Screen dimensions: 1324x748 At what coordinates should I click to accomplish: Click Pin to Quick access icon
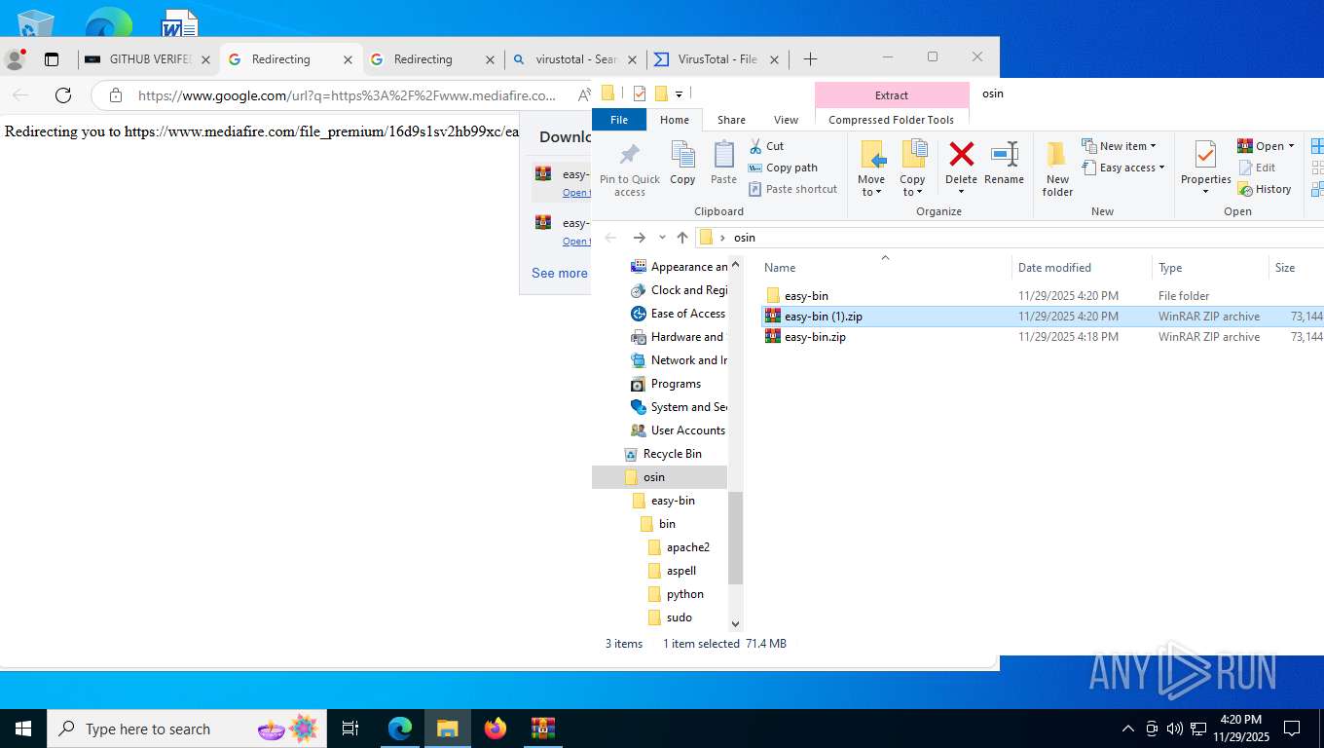pos(630,156)
